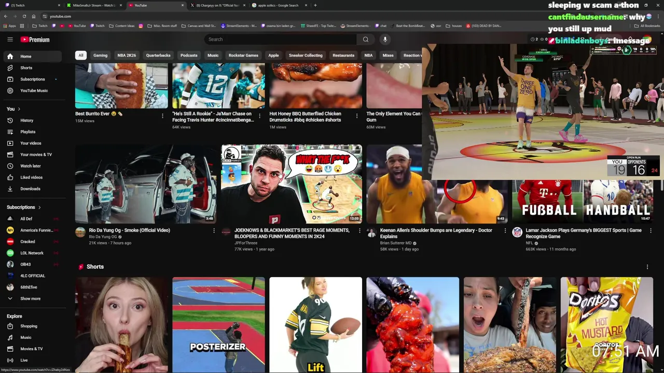The height and width of the screenshot is (373, 664).
Task: Select the Gaming filter chip
Action: 100,55
